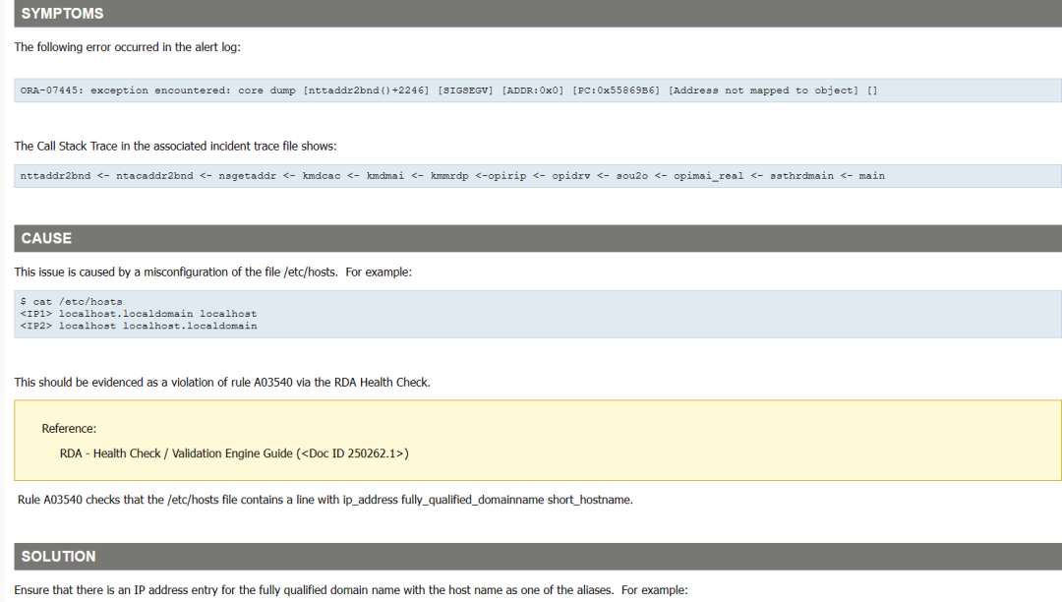Click the SYMPTOMS section header
Screen dimensions: 1062x602
click(x=62, y=13)
